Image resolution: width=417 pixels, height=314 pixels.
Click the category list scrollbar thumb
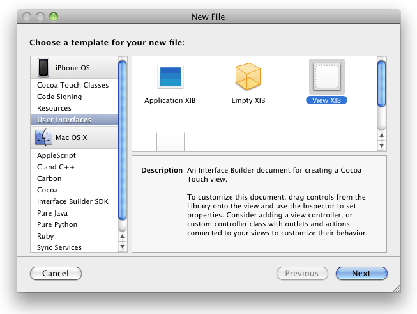123,140
